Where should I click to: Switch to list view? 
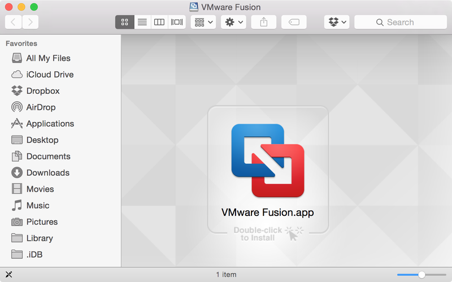click(x=142, y=22)
